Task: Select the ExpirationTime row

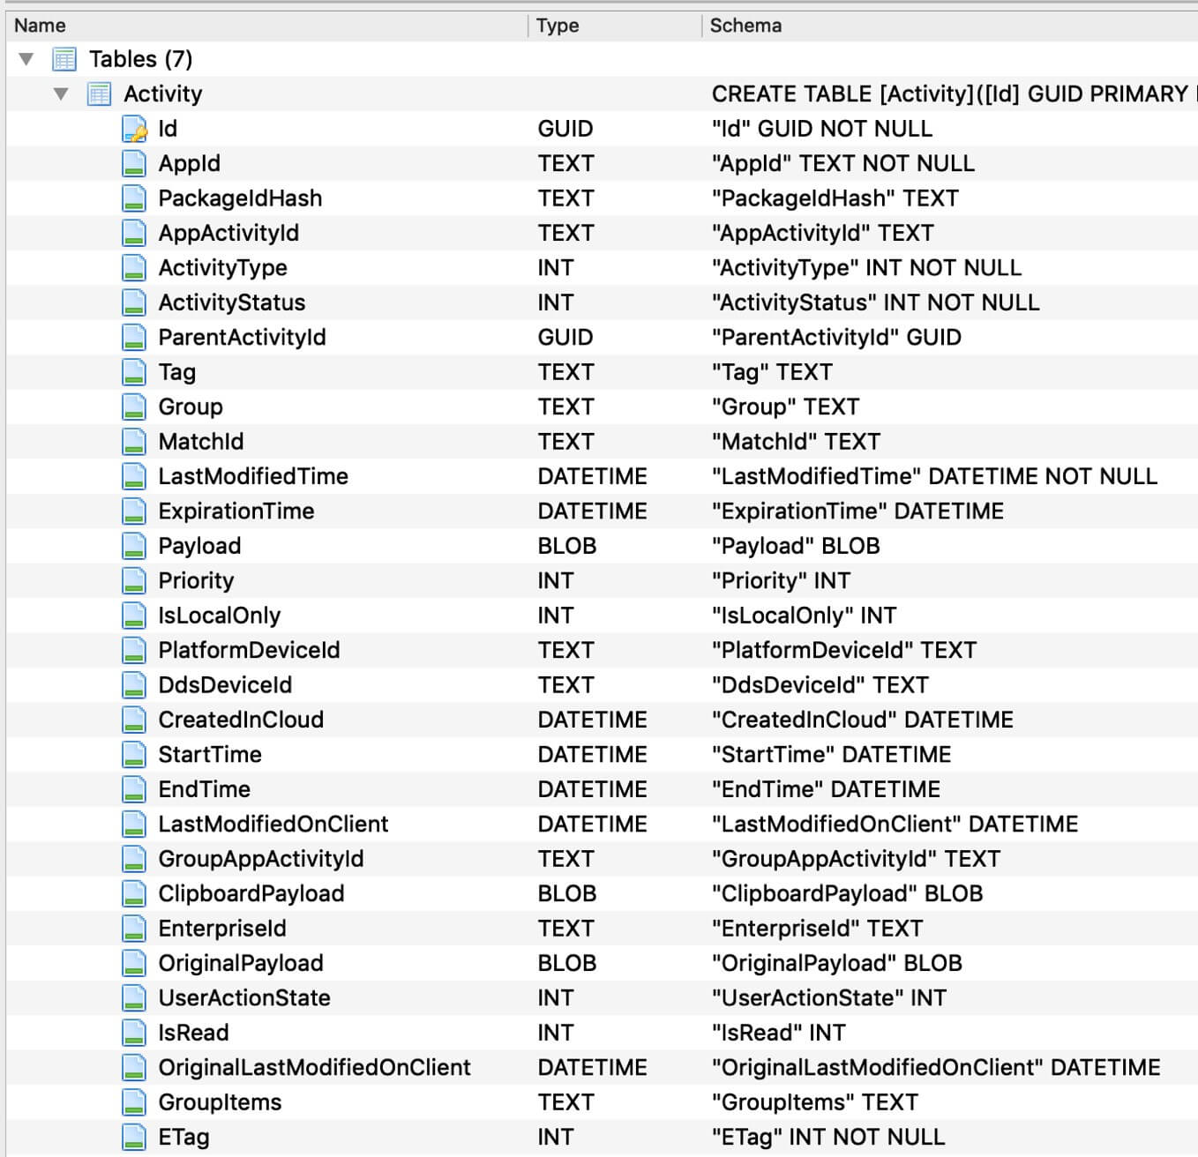Action: click(235, 511)
